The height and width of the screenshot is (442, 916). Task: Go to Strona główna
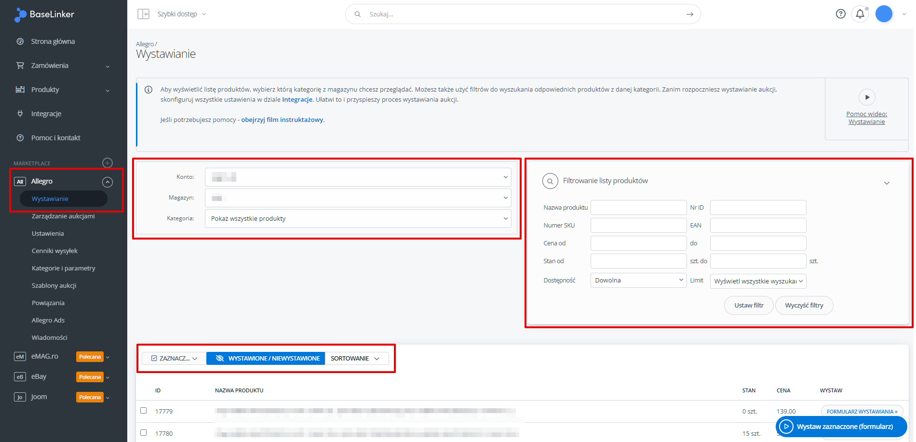pyautogui.click(x=53, y=41)
